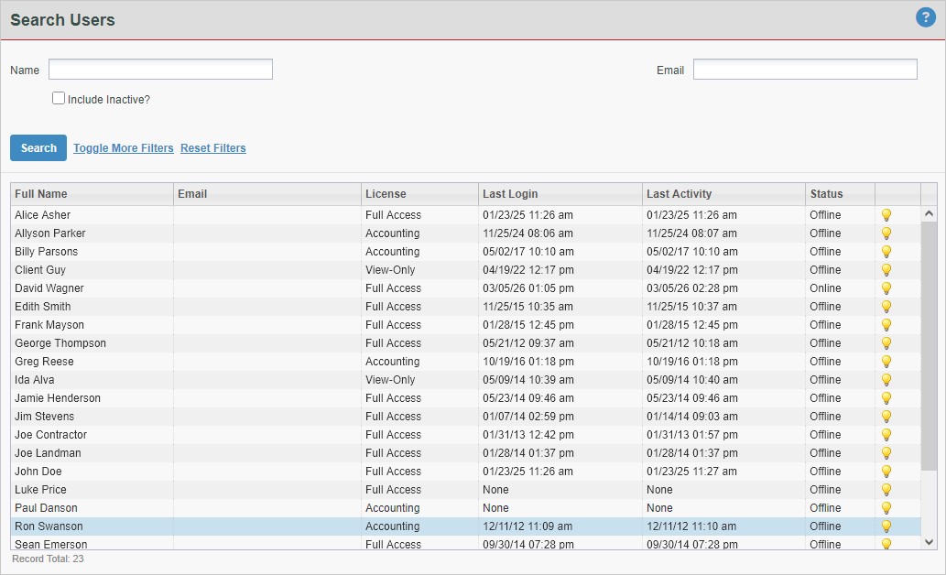Click the Toggle More Filters link
The height and width of the screenshot is (575, 946).
click(x=124, y=148)
